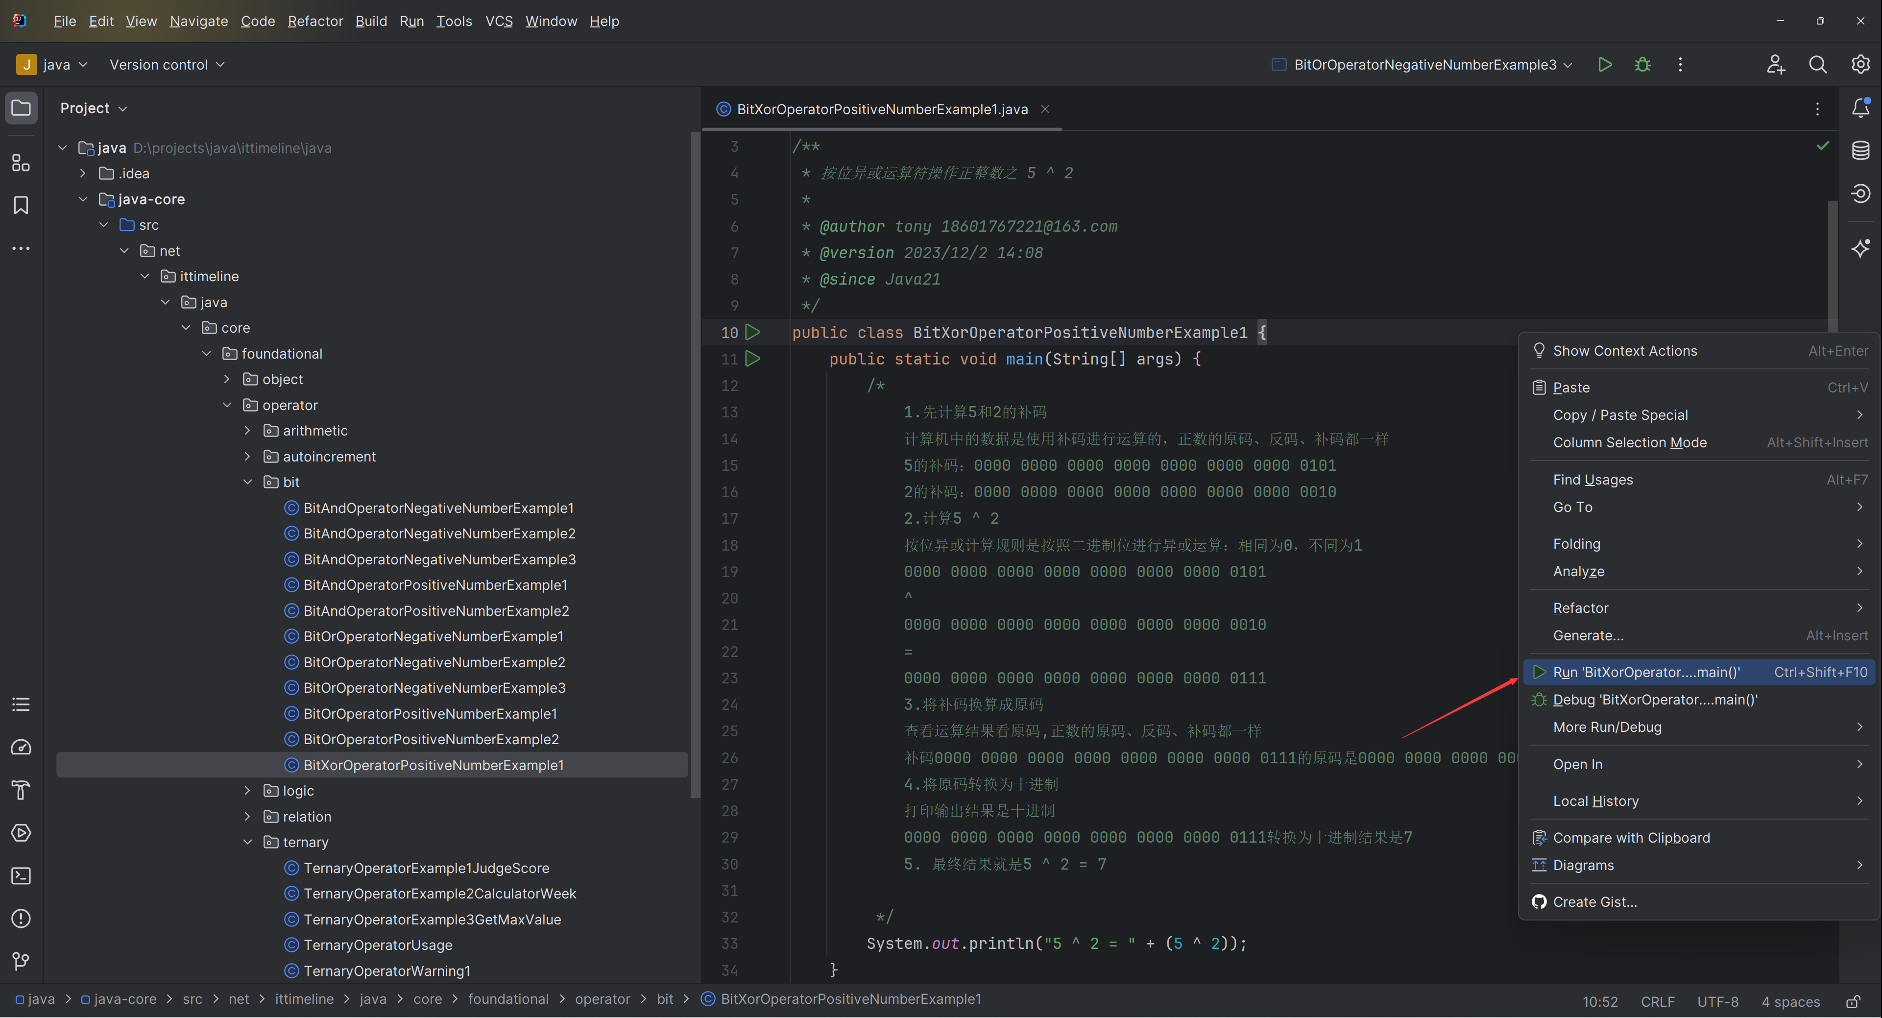Screen dimensions: 1882x1018
Task: Open Code With Me add-user icon
Action: coord(1775,64)
